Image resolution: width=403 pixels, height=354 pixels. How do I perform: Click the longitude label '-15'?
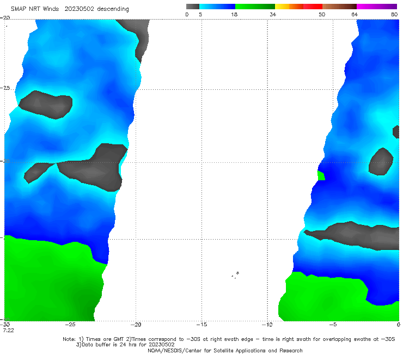(201, 325)
